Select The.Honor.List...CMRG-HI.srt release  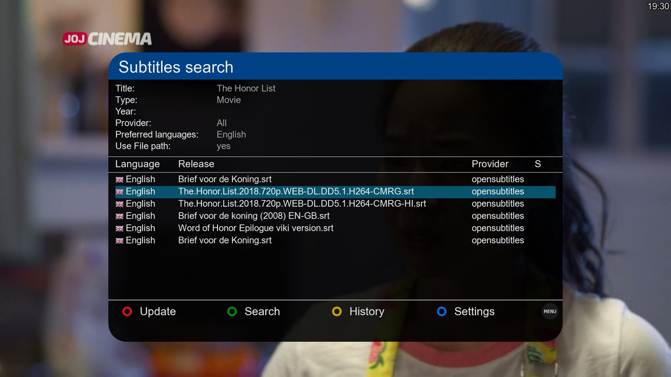pos(302,204)
